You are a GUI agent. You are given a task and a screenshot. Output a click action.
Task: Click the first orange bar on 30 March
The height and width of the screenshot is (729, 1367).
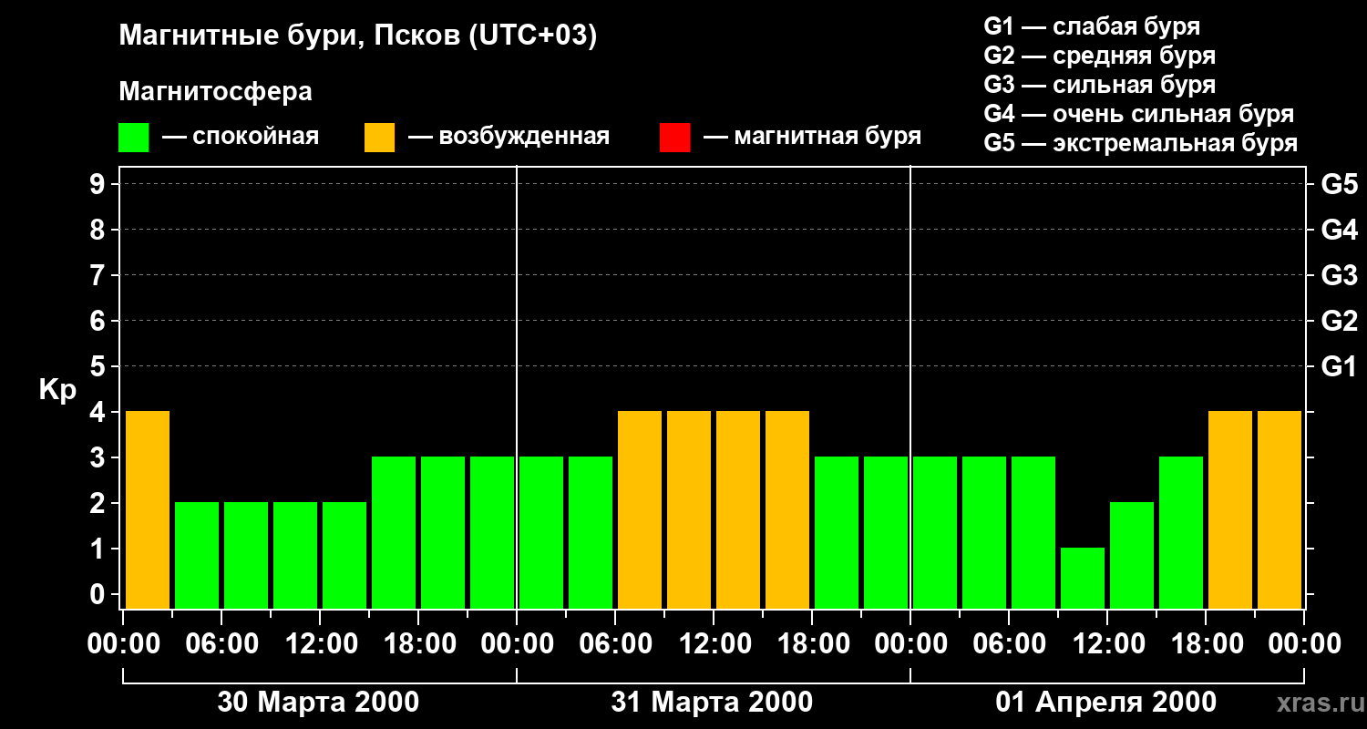148,509
